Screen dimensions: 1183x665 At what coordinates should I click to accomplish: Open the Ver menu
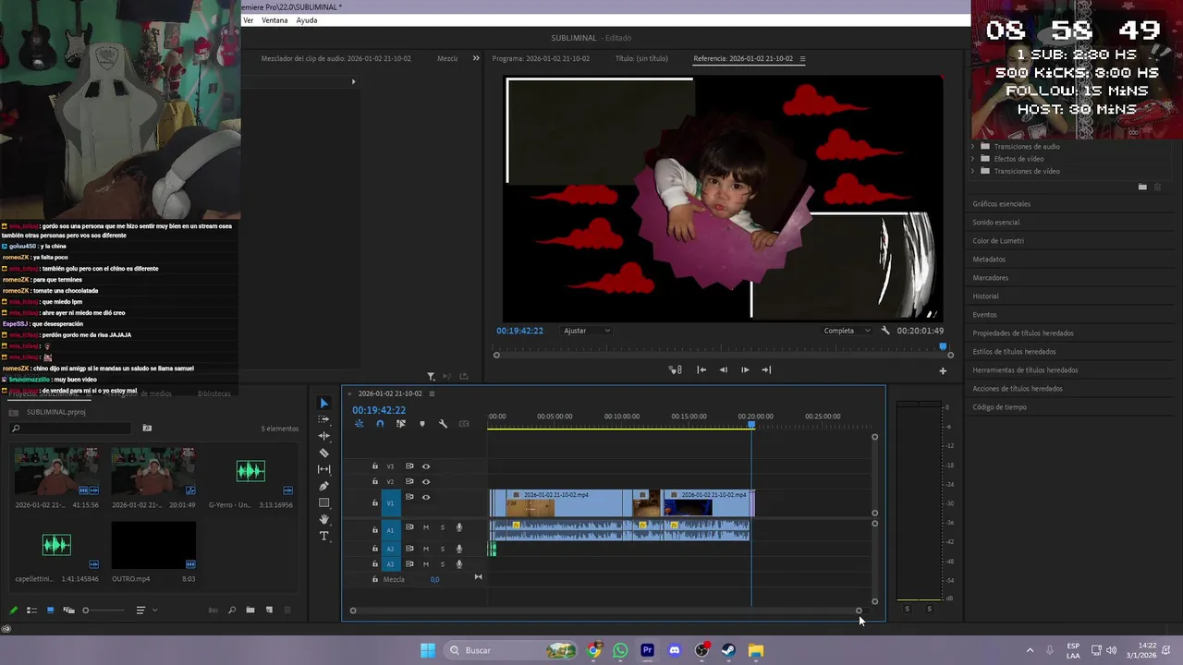(248, 20)
